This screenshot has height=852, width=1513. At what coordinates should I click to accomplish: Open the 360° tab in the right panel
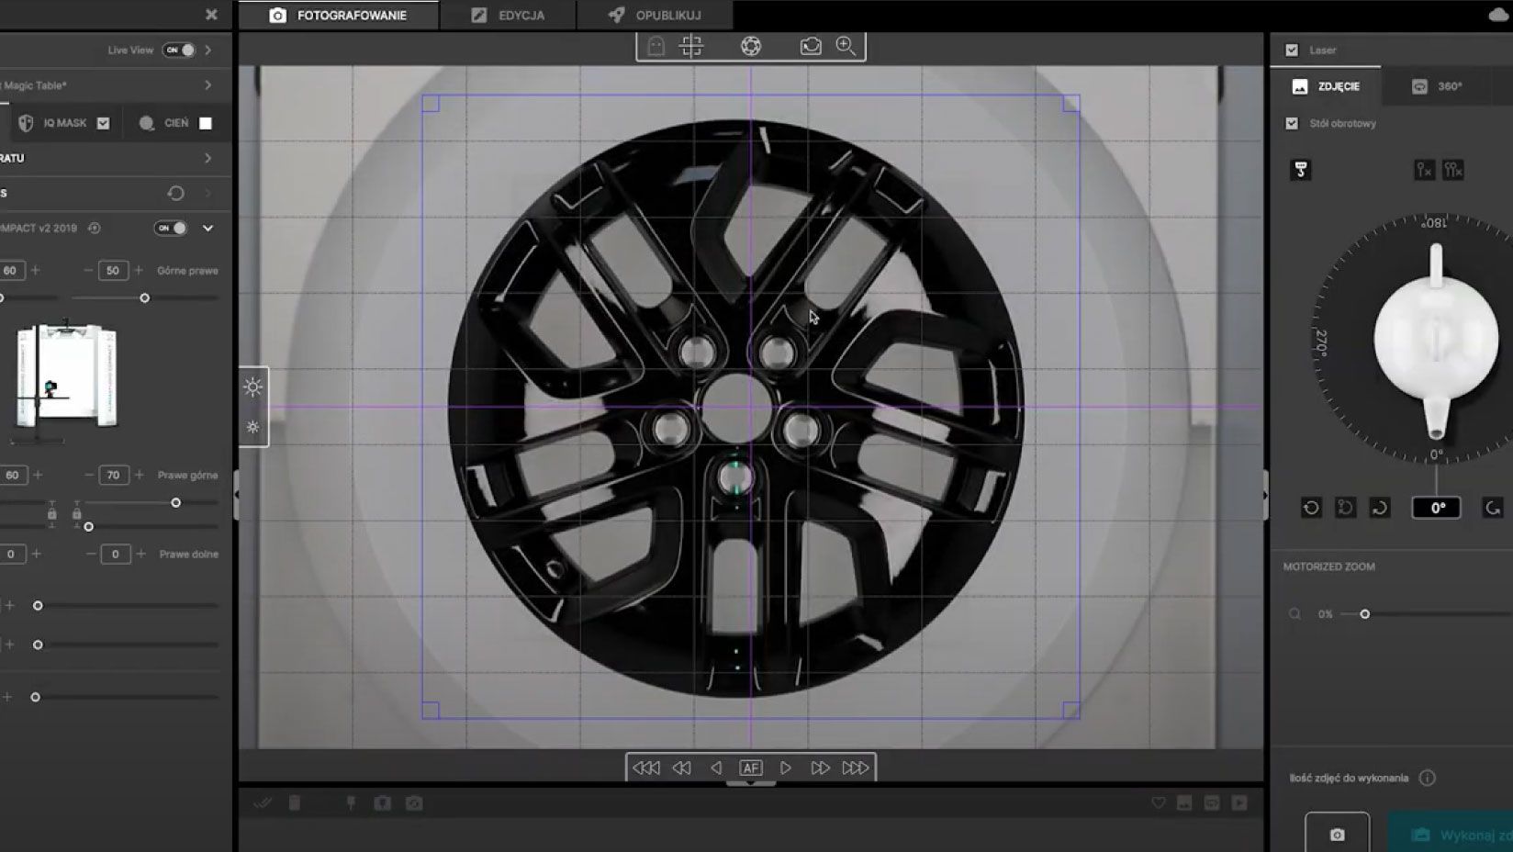pos(1438,85)
